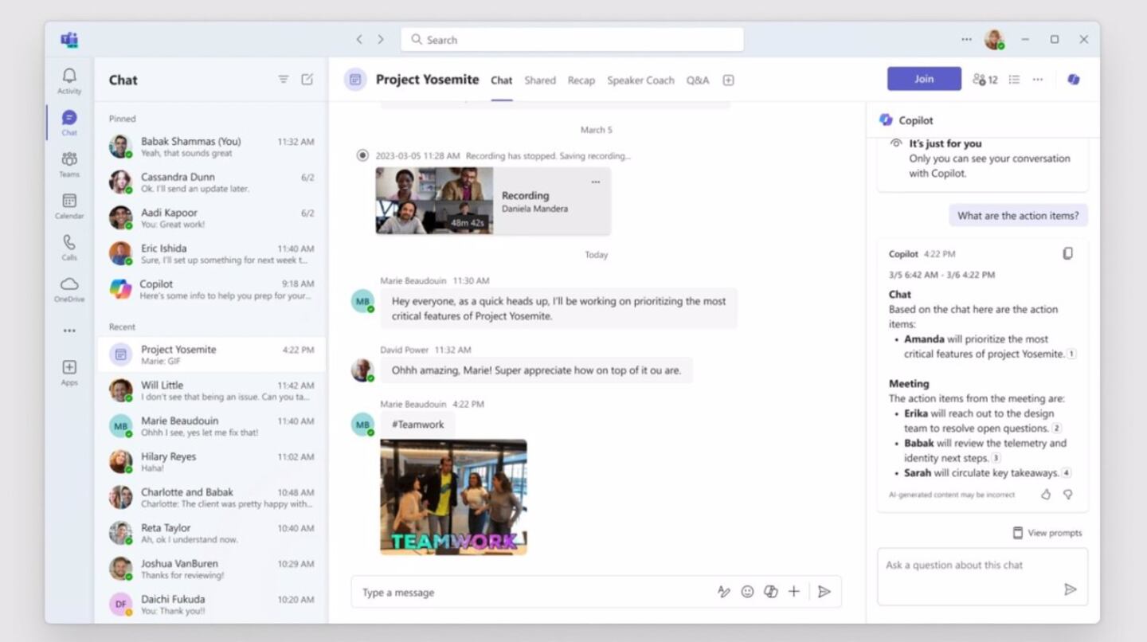The height and width of the screenshot is (642, 1147).
Task: Open citation 2 for Erika's action item
Action: click(1057, 429)
